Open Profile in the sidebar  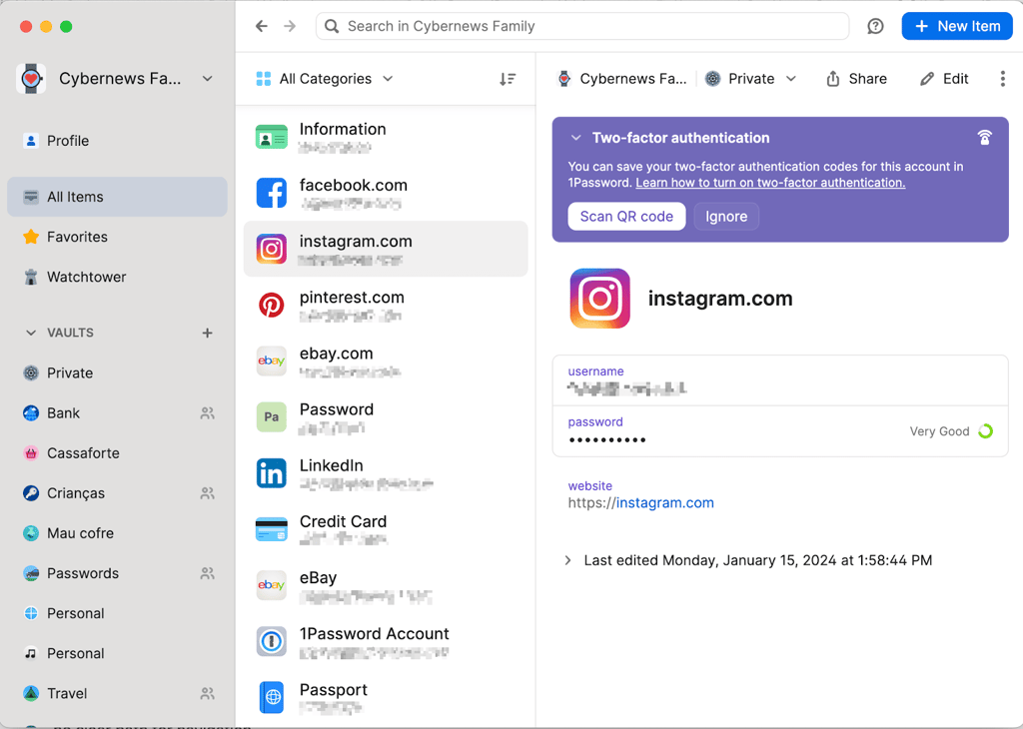tap(117, 141)
